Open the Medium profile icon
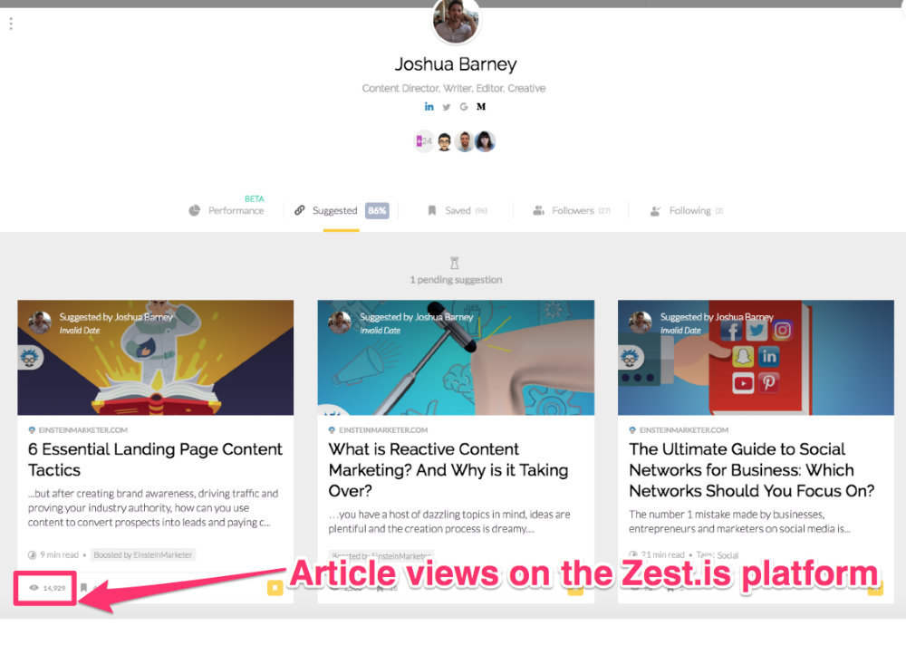Screen dimensions: 906x645 pos(481,107)
